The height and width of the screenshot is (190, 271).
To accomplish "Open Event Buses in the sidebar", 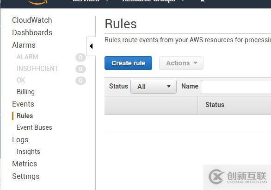I will click(34, 127).
